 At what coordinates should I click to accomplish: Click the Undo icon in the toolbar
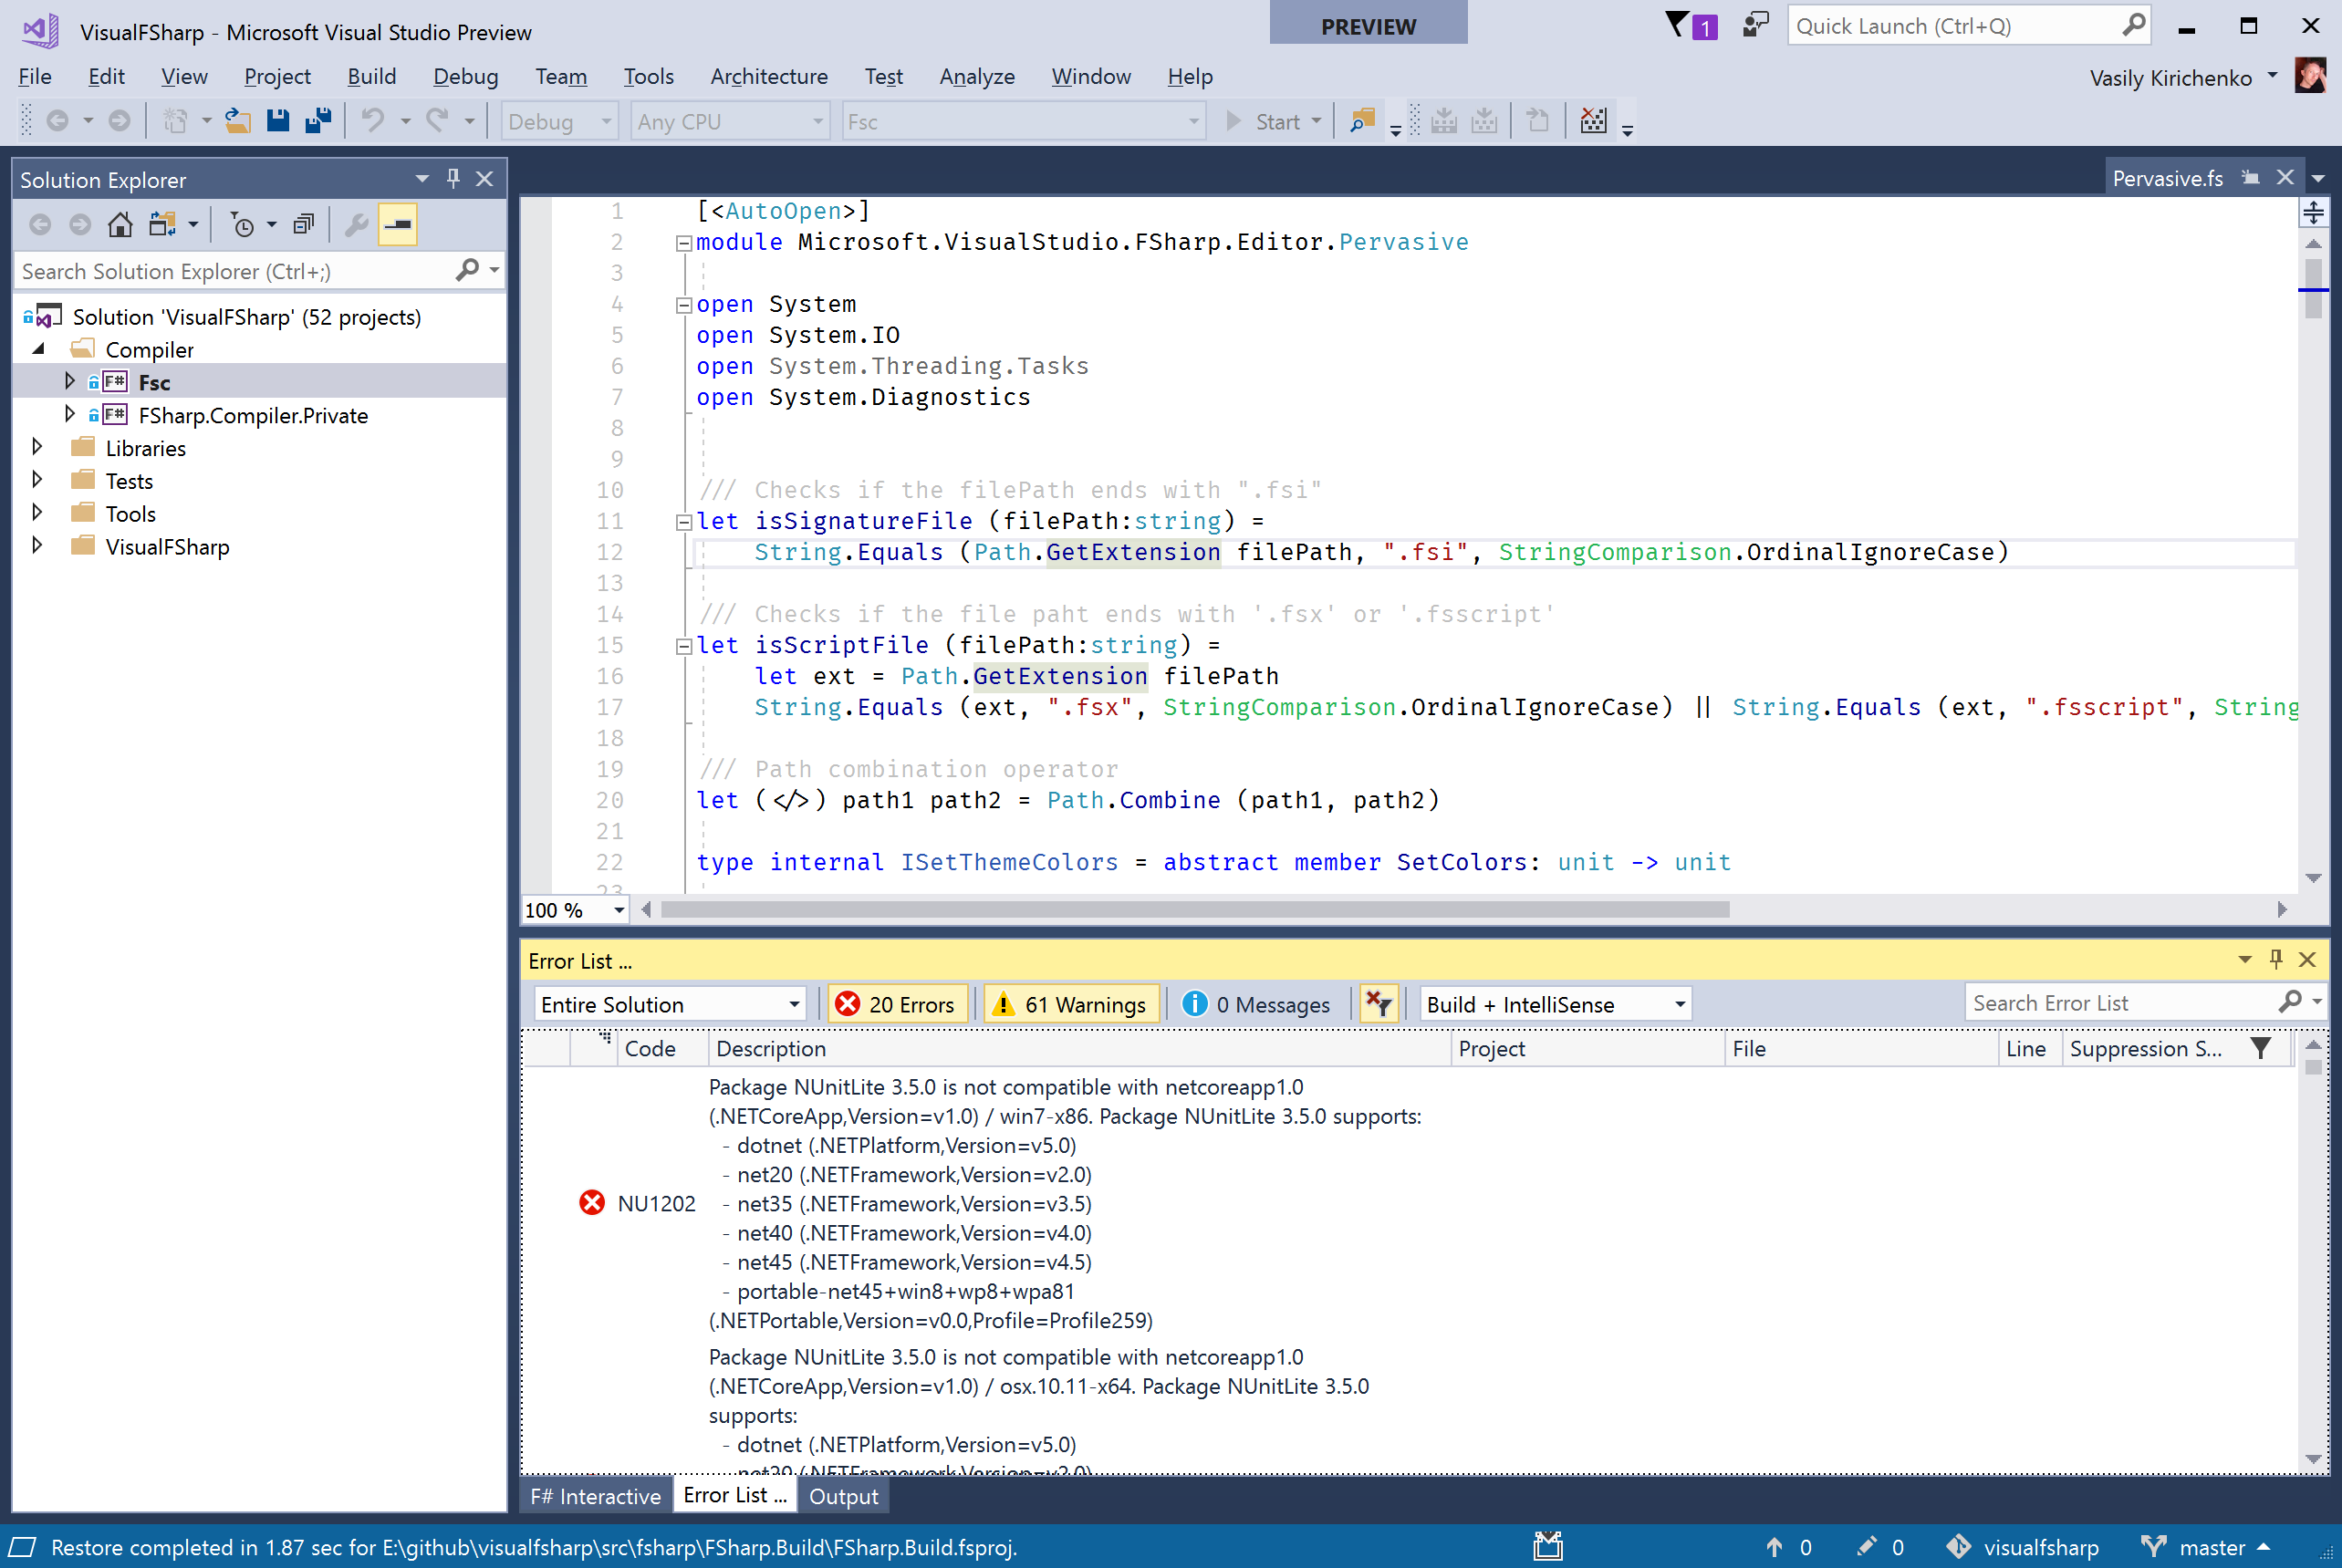pyautogui.click(x=372, y=120)
